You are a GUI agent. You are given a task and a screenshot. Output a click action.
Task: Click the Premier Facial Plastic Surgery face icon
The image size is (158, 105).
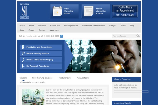tap(23, 60)
